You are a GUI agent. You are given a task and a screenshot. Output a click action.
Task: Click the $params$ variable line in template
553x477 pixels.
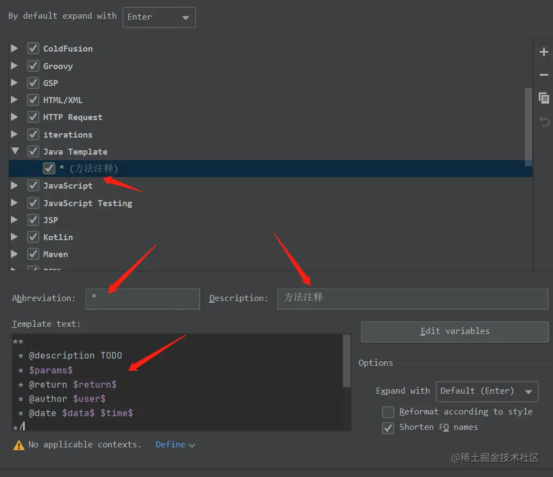click(50, 371)
